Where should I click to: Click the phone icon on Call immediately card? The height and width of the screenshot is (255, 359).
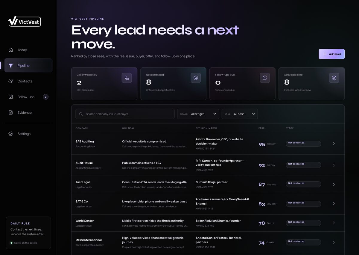[127, 78]
